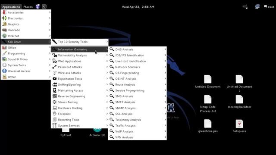Image resolution: width=276 pixels, height=155 pixels.
Task: Open VoIP Analysis submenu
Action: pos(137,131)
